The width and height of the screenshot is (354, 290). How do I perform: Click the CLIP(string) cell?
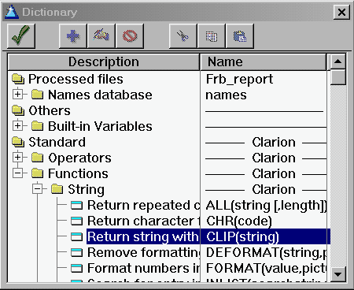pyautogui.click(x=242, y=236)
